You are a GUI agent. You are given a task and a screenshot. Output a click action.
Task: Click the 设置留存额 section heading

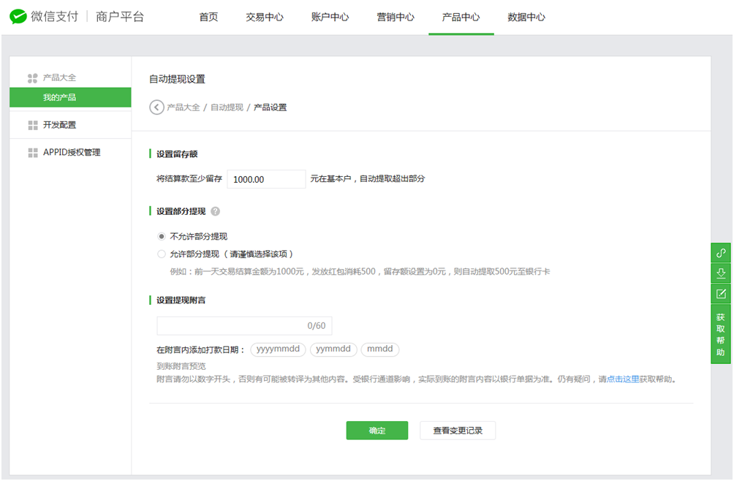[177, 154]
